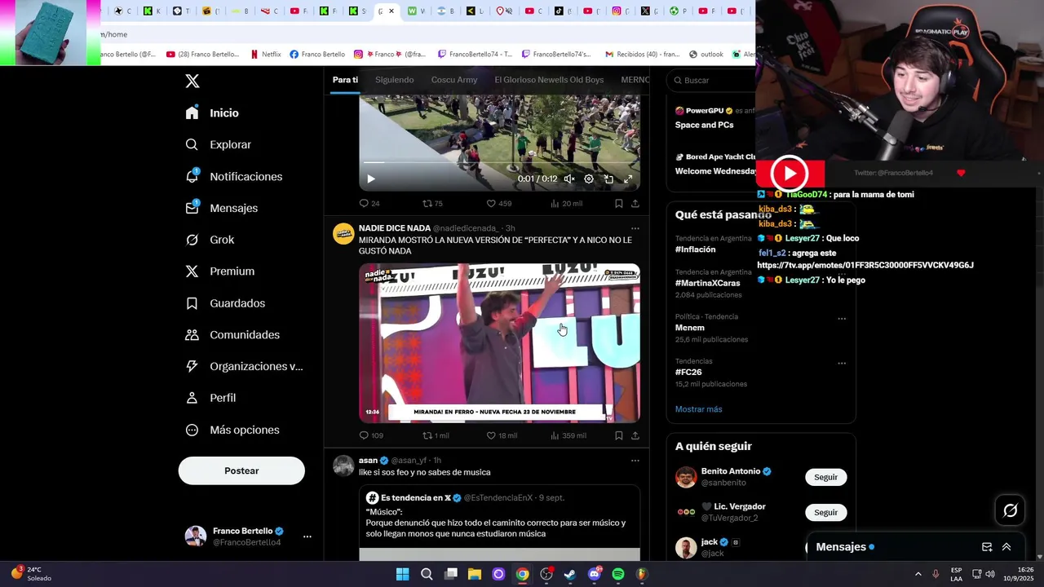Viewport: 1044px width, 587px height.
Task: Open Menem trend options dots
Action: pyautogui.click(x=842, y=319)
